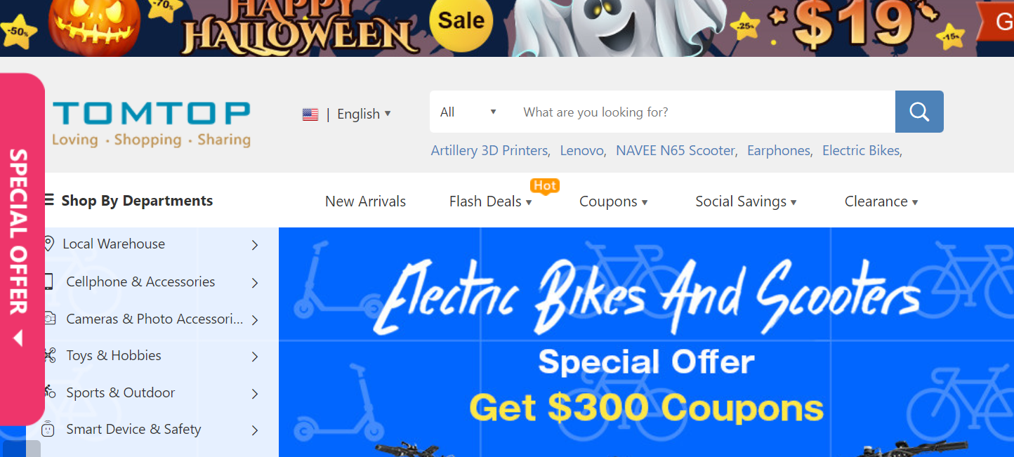Open the Coupons menu
This screenshot has height=457, width=1014.
[613, 201]
